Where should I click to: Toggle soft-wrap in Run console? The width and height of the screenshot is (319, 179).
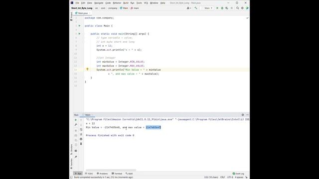81,129
